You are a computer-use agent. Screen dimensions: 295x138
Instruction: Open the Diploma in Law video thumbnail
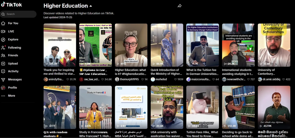click(x=95, y=45)
